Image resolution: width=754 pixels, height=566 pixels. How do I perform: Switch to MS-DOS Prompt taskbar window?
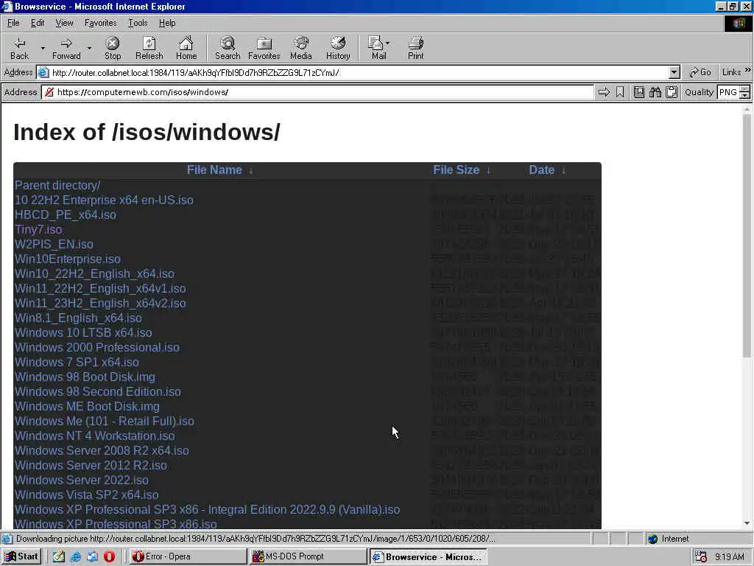[x=308, y=556]
